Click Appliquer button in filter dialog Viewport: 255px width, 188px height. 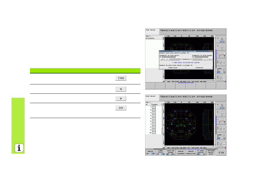[x=173, y=68]
